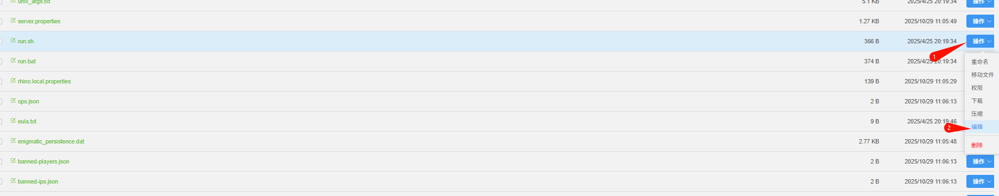The width and height of the screenshot is (999, 196).
Task: Open the ops.json file link
Action: pos(28,101)
